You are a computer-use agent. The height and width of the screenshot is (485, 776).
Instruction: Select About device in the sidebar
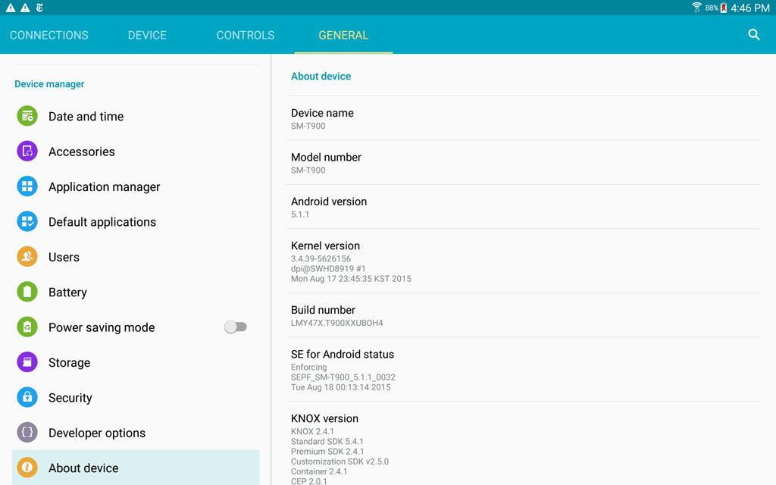(83, 468)
